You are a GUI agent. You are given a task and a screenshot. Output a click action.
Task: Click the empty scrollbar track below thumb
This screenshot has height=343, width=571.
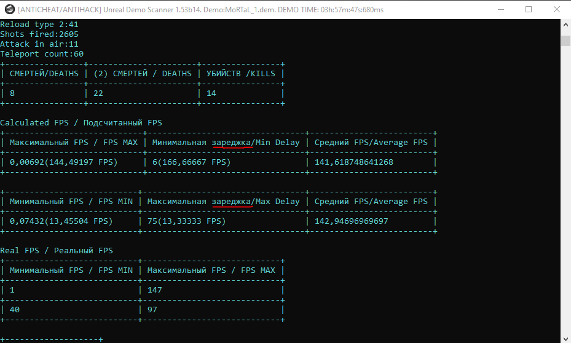pyautogui.click(x=565, y=189)
